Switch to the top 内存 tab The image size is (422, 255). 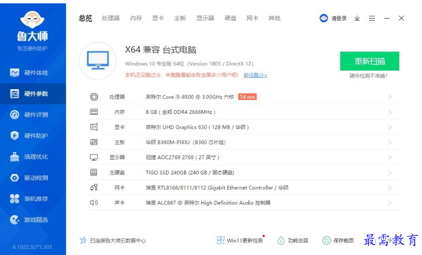[136, 18]
